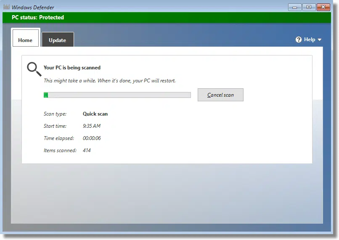Click the green scan progress bar
This screenshot has height=240, width=339.
117,95
